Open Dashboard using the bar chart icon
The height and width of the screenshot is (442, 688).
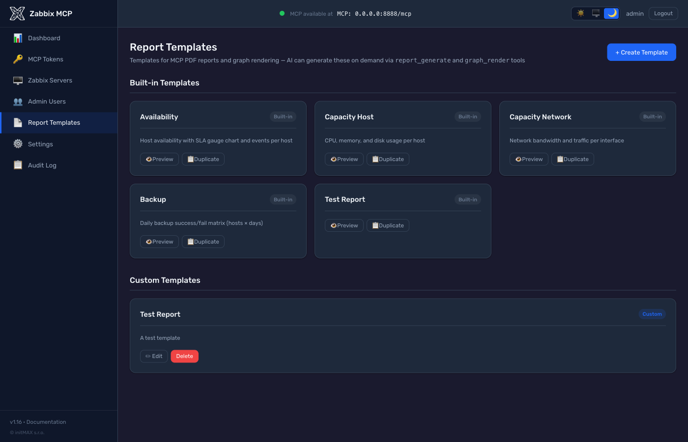pos(18,38)
